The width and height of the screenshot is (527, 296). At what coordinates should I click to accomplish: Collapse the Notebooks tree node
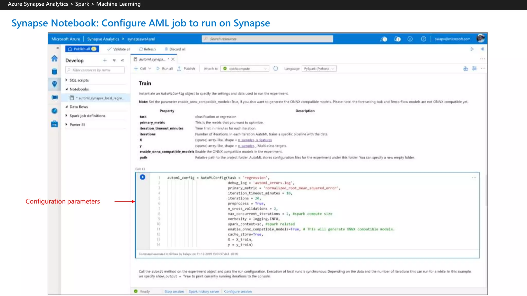pos(66,89)
